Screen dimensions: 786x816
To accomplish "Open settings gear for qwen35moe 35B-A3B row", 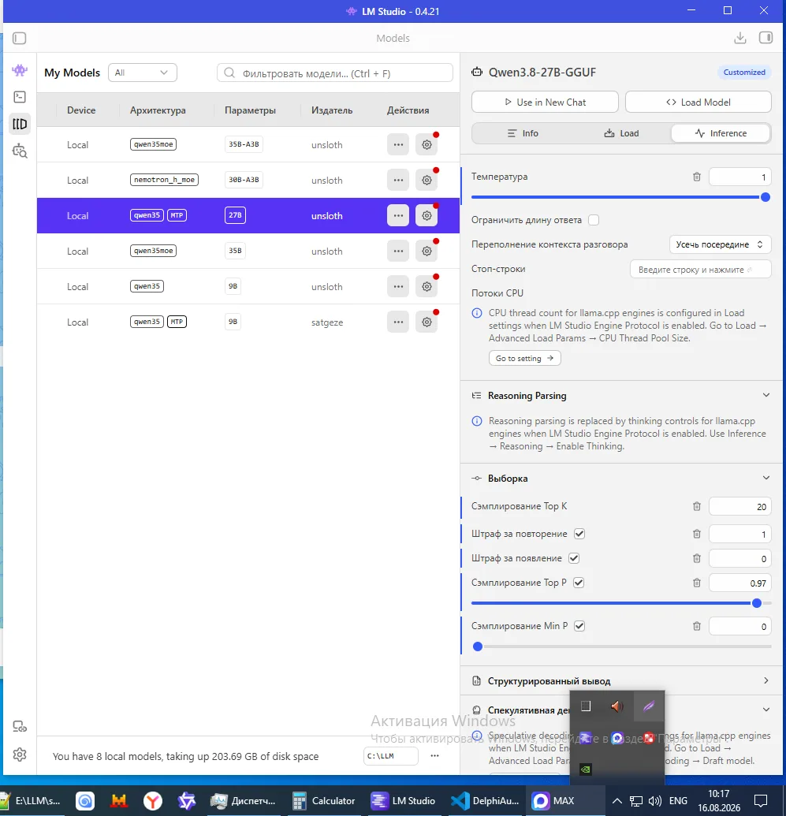I will pyautogui.click(x=427, y=145).
